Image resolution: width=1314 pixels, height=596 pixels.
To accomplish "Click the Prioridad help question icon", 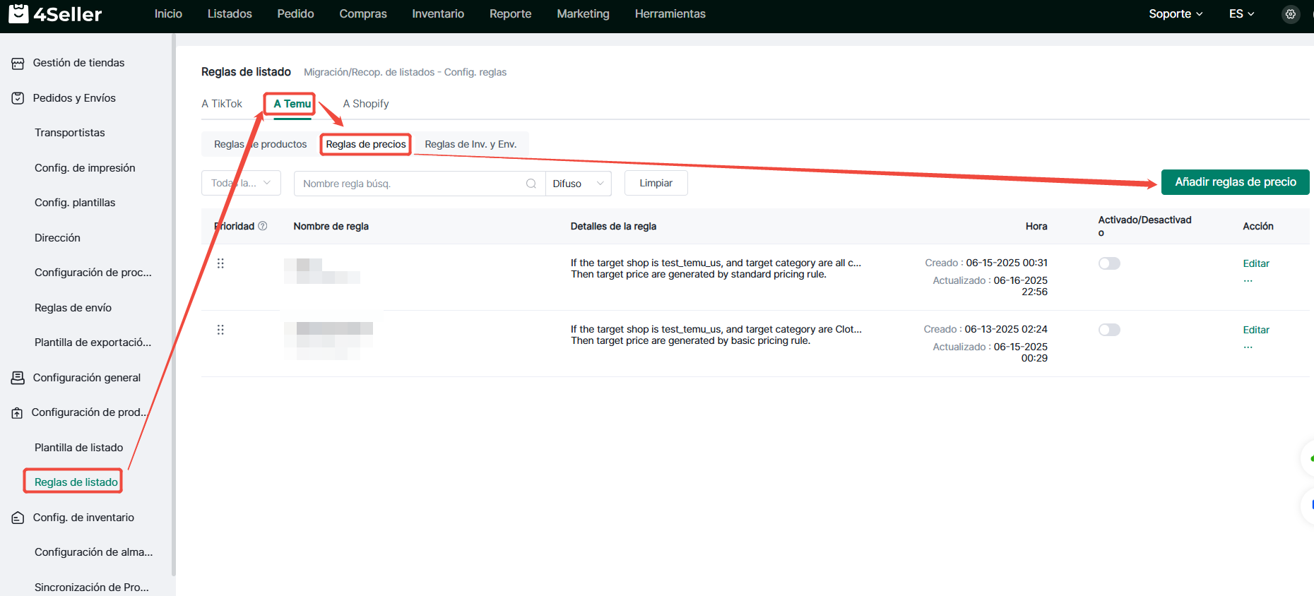I will tap(263, 226).
